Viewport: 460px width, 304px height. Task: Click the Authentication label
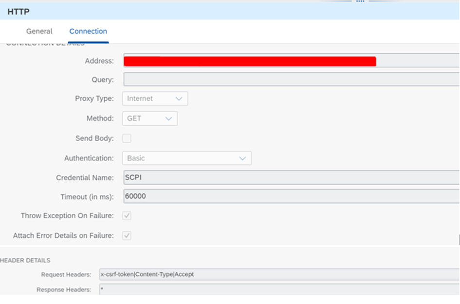point(89,158)
